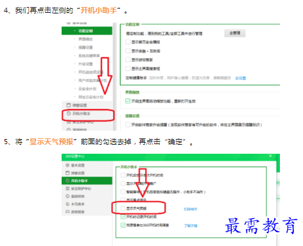Select 游戏管家 icon in step 5 sidebar
Viewport: 303px width, 246px height.
[x=67, y=211]
